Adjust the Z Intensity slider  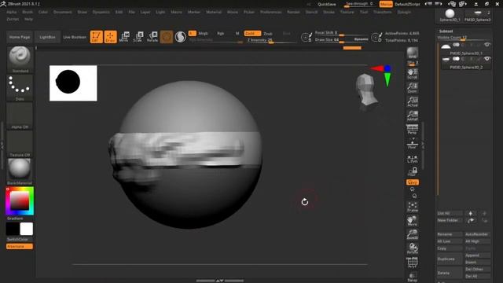pyautogui.click(x=271, y=40)
